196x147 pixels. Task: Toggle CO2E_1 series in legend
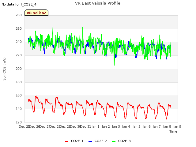pos(74,141)
